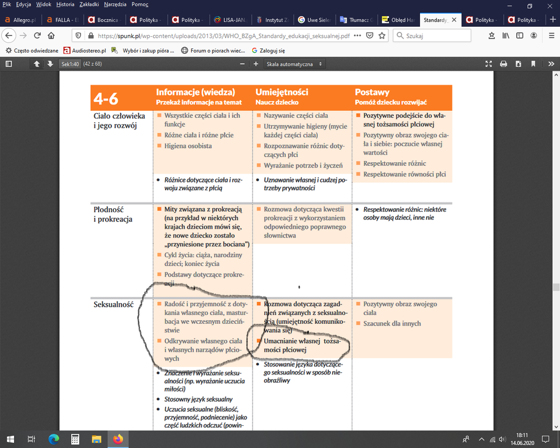Open File Explorer from the taskbar

[x=96, y=439]
